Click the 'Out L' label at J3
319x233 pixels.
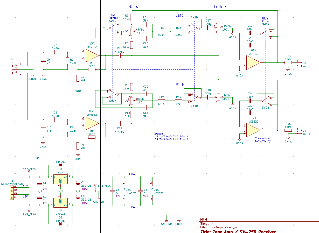click(x=307, y=66)
